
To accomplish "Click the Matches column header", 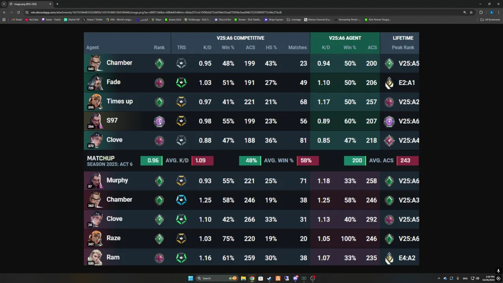I will coord(297,48).
